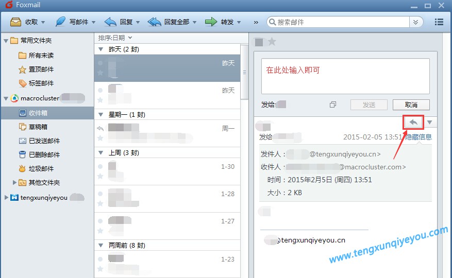Open the 转发 dropdown arrow
The image size is (452, 278).
click(x=239, y=22)
